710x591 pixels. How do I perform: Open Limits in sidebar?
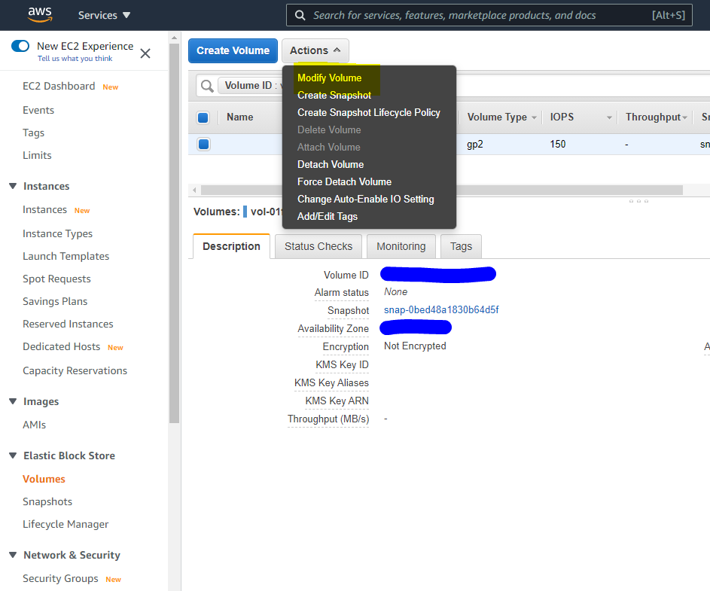click(x=37, y=155)
